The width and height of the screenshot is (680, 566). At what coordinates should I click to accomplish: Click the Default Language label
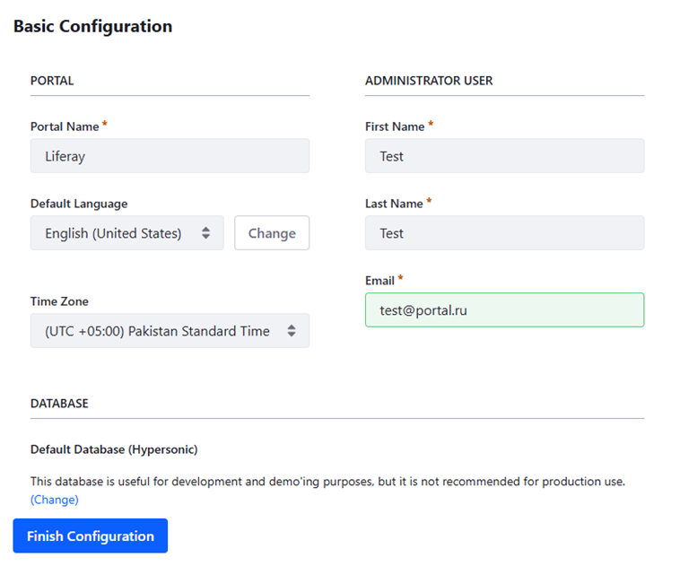[x=79, y=204]
